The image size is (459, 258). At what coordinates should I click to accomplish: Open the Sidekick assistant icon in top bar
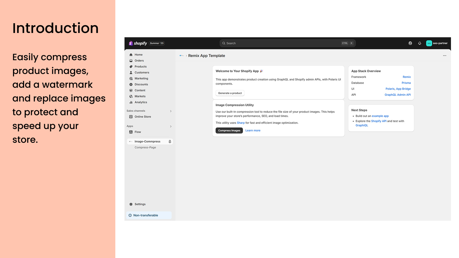[x=410, y=43]
